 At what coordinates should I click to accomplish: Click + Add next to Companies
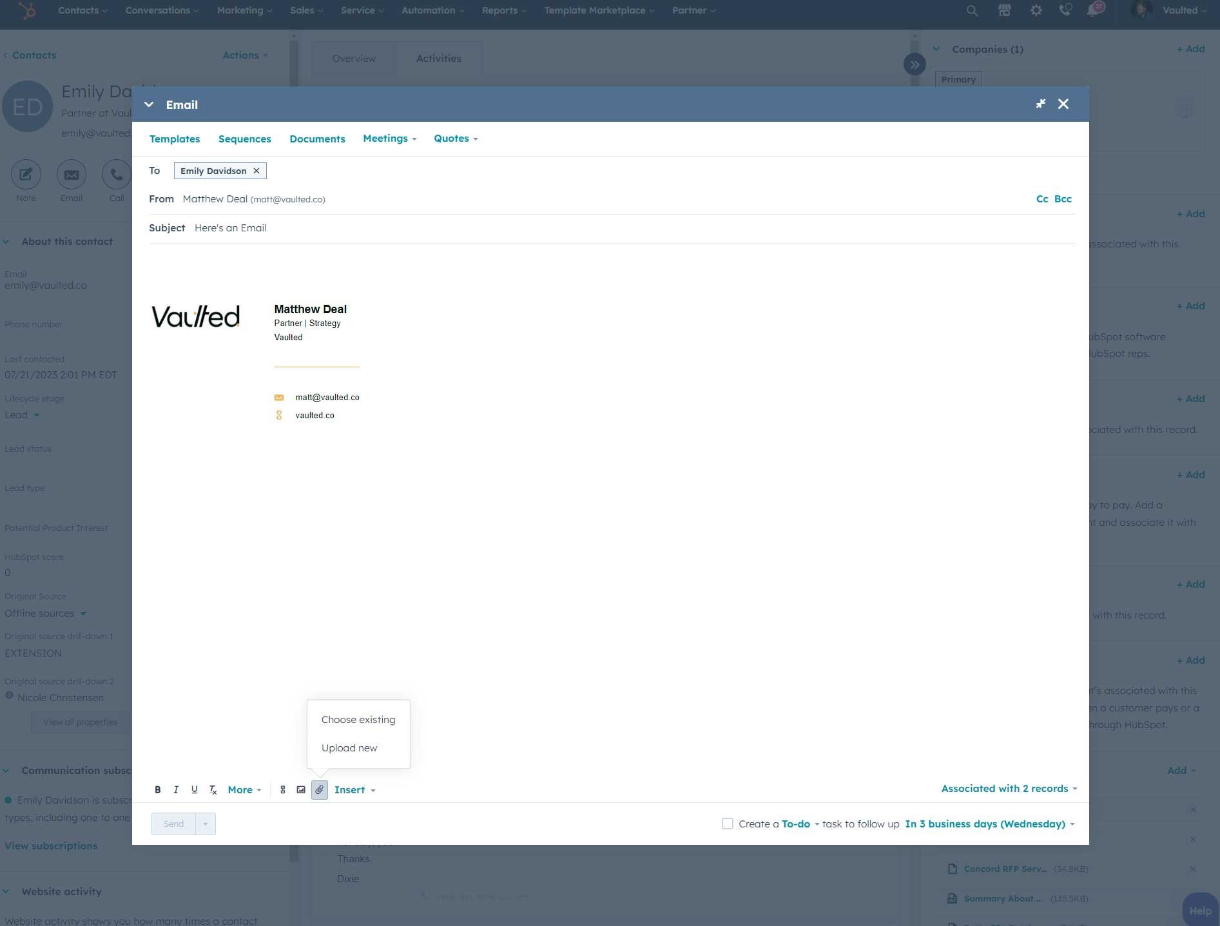[1190, 49]
